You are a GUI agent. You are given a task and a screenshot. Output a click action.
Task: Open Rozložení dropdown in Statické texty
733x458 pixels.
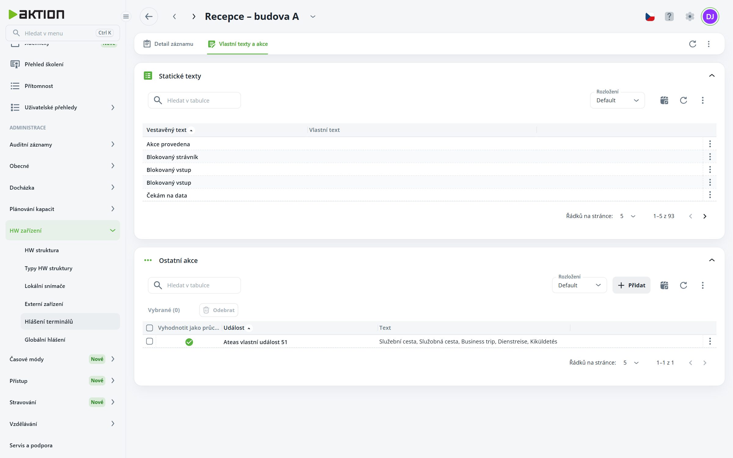(617, 100)
